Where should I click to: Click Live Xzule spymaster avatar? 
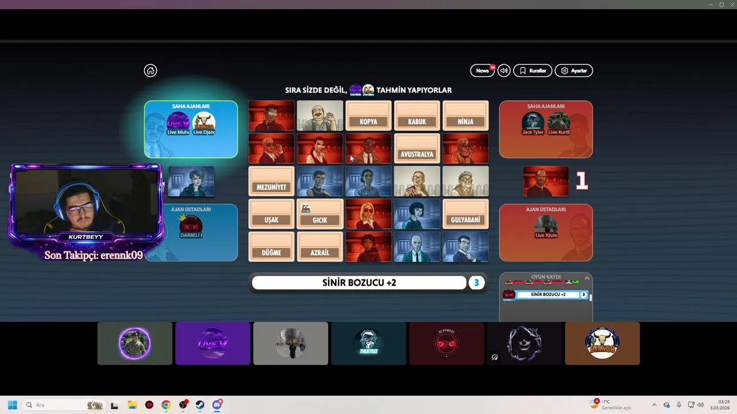(x=546, y=227)
